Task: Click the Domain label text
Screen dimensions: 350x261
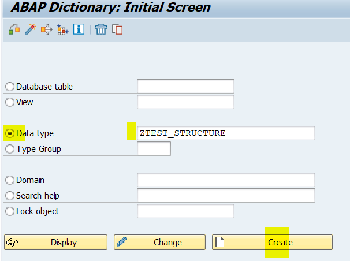Action: tap(31, 180)
